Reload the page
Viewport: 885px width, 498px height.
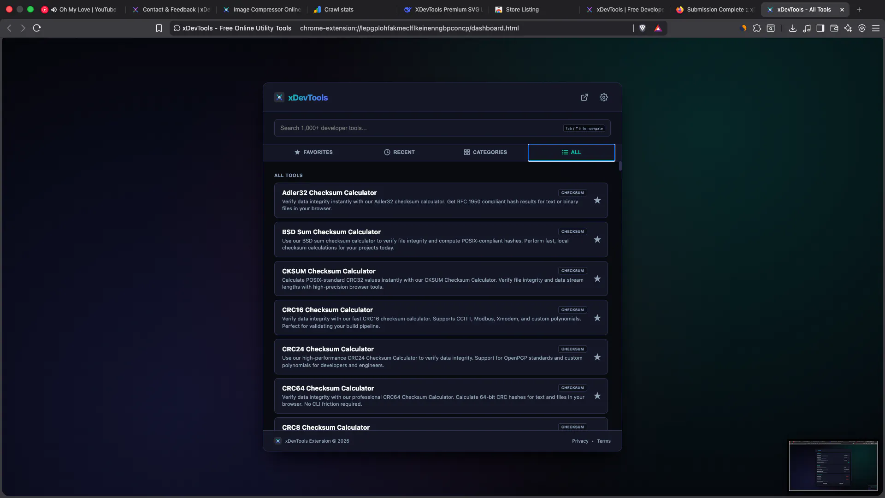37,28
